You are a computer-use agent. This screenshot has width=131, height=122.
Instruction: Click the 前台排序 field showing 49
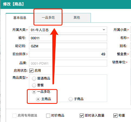(x=68, y=54)
